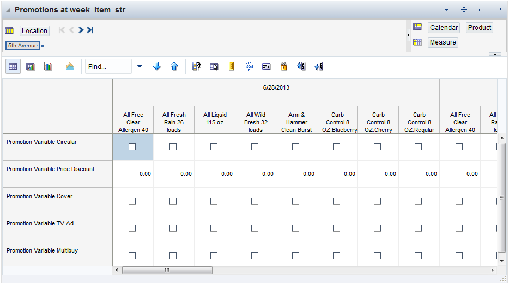This screenshot has width=509, height=283.
Task: Check Circular for Carb Control 8 OZ:Regular
Action: click(419, 147)
